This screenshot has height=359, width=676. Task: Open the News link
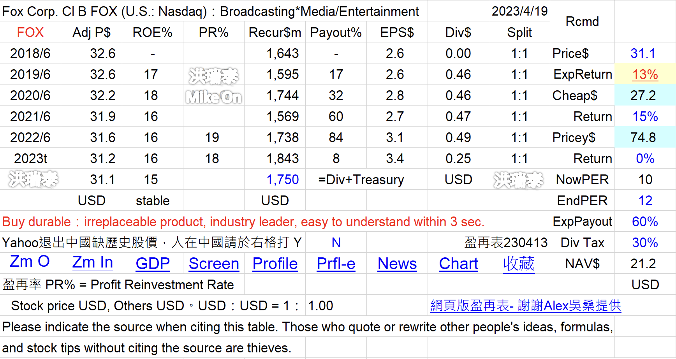pos(397,264)
